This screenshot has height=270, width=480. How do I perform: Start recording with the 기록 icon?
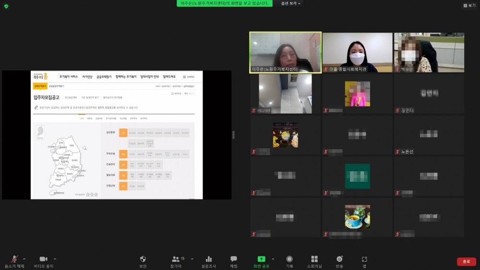click(289, 259)
